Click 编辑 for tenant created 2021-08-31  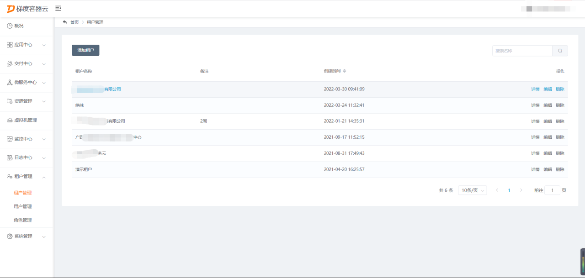pyautogui.click(x=548, y=153)
